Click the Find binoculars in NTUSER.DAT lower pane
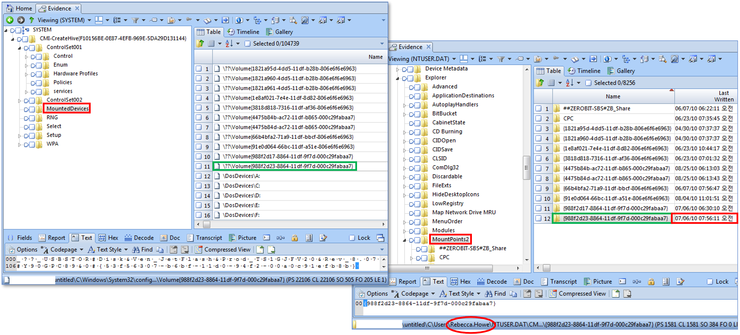This screenshot has height=335, width=740. [489, 294]
